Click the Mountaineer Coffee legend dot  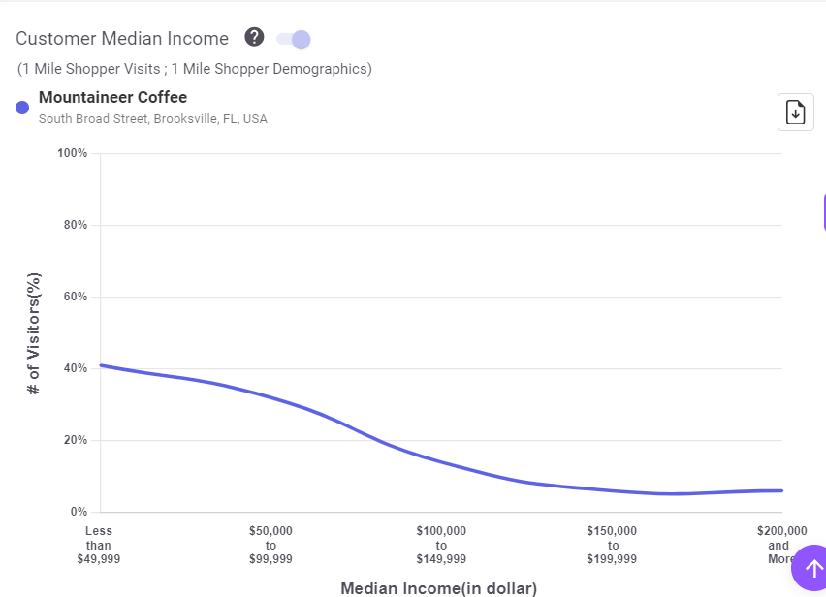tap(22, 108)
